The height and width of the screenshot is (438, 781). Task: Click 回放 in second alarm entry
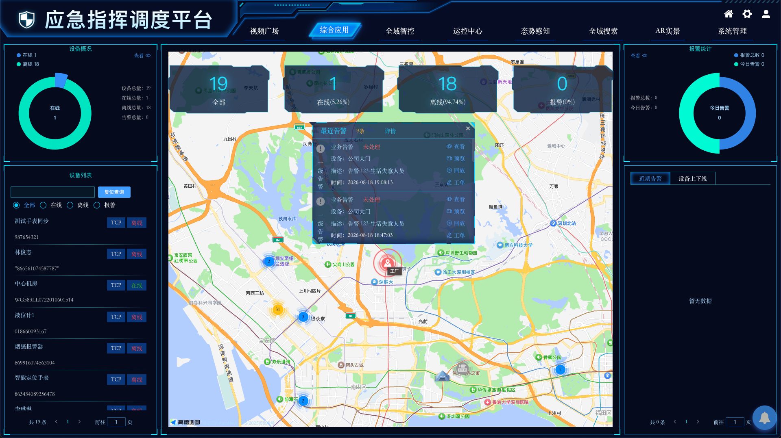point(456,223)
